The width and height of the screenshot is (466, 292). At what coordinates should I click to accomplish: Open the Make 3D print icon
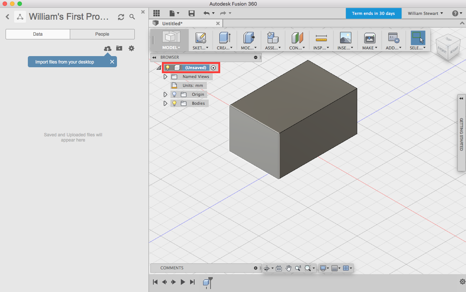coord(369,38)
